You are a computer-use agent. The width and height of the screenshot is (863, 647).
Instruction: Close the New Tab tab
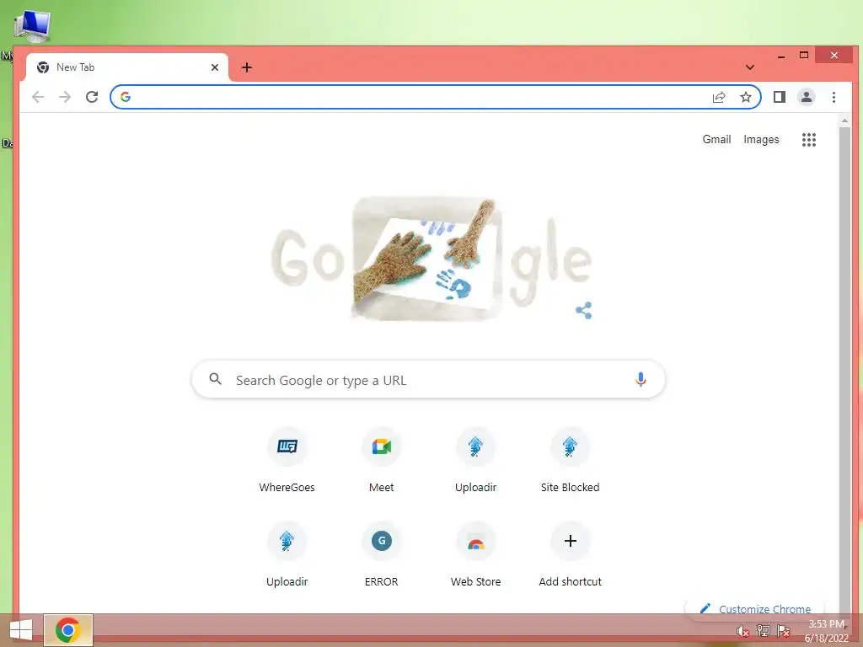(215, 67)
